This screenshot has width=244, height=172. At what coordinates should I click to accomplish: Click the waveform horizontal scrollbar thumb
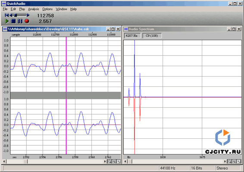coord(25,162)
